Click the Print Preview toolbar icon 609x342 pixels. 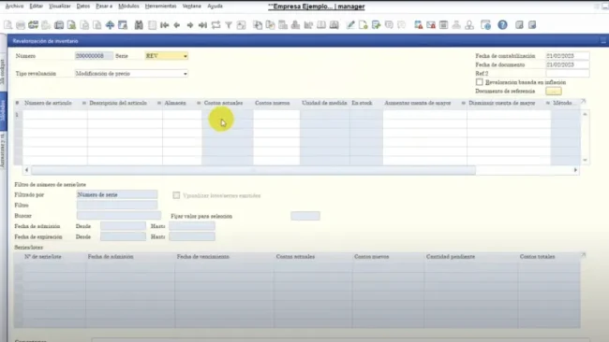pos(7,25)
